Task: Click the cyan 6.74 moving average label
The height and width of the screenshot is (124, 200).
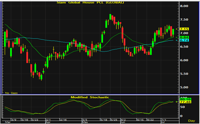Action: coord(184,40)
